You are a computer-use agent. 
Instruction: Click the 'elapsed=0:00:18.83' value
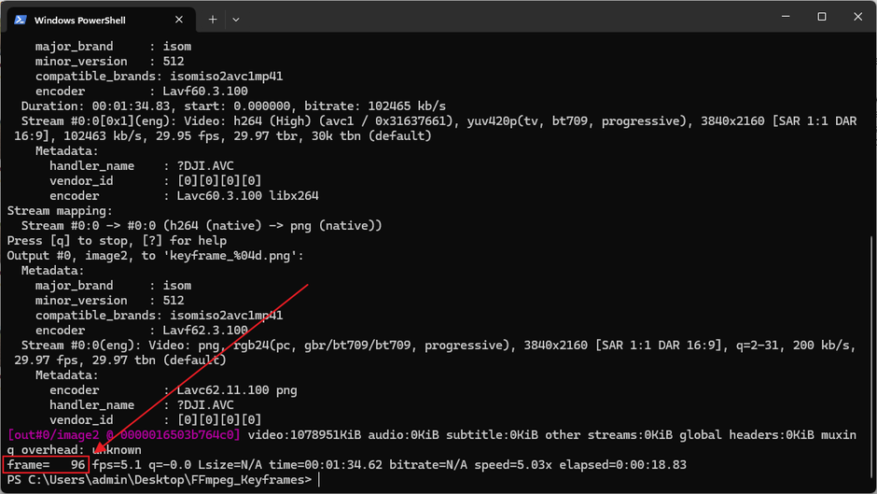(x=622, y=464)
